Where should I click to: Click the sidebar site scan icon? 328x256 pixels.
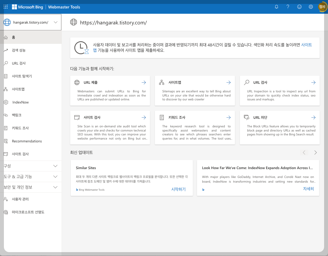pyautogui.click(x=6, y=154)
